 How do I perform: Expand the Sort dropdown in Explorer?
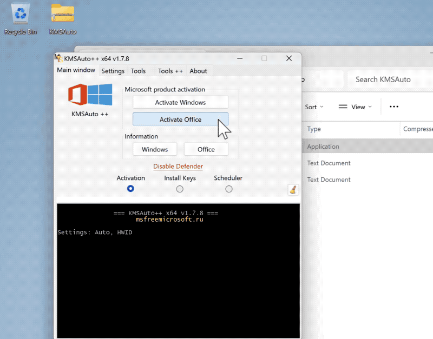click(x=314, y=107)
